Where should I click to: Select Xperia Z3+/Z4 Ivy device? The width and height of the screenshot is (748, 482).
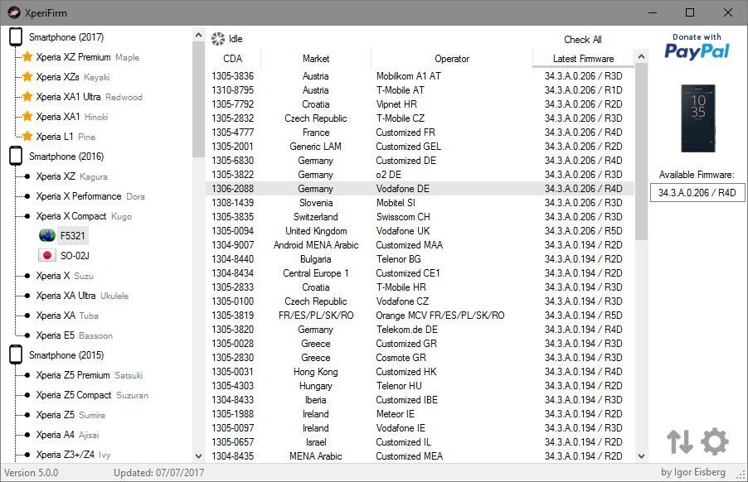tap(73, 455)
